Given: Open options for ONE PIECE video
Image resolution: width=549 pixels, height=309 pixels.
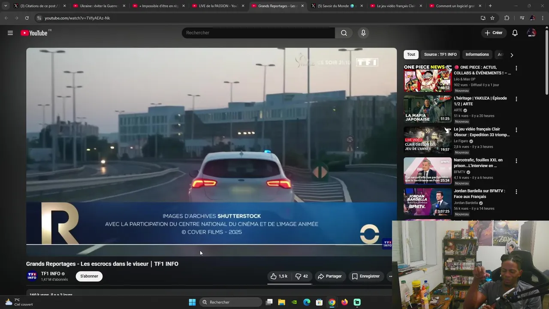Looking at the screenshot, I should [x=516, y=68].
